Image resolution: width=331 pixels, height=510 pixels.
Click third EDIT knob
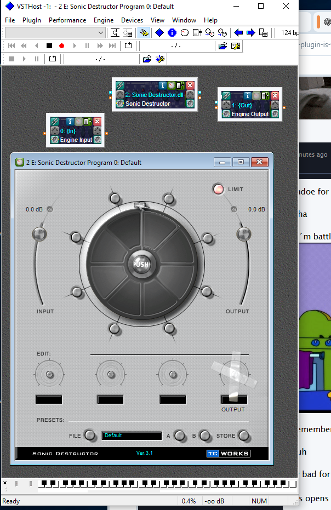click(173, 374)
